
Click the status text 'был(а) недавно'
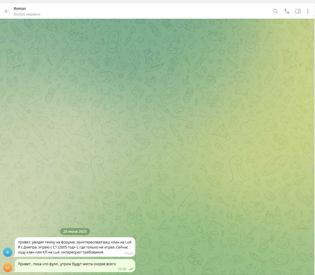(x=26, y=14)
